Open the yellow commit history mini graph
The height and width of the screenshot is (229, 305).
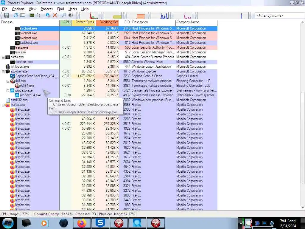point(112,16)
